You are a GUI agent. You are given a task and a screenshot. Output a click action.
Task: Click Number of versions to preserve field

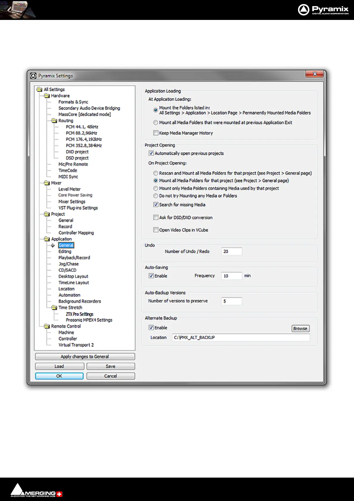(231, 301)
